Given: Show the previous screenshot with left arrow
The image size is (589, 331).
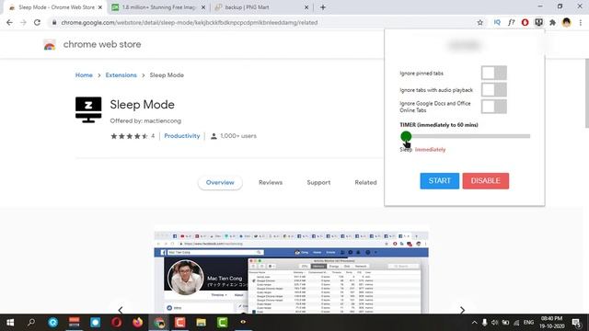Looking at the screenshot, I should (121, 310).
